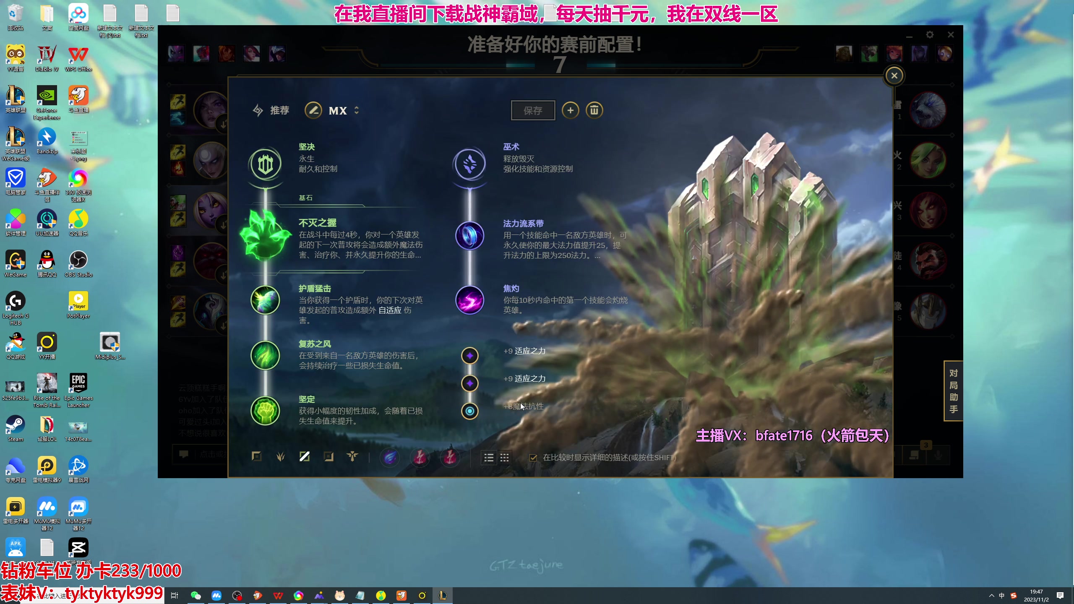Select the +9 适应之力 stat shard
Image resolution: width=1074 pixels, height=604 pixels.
(x=469, y=355)
